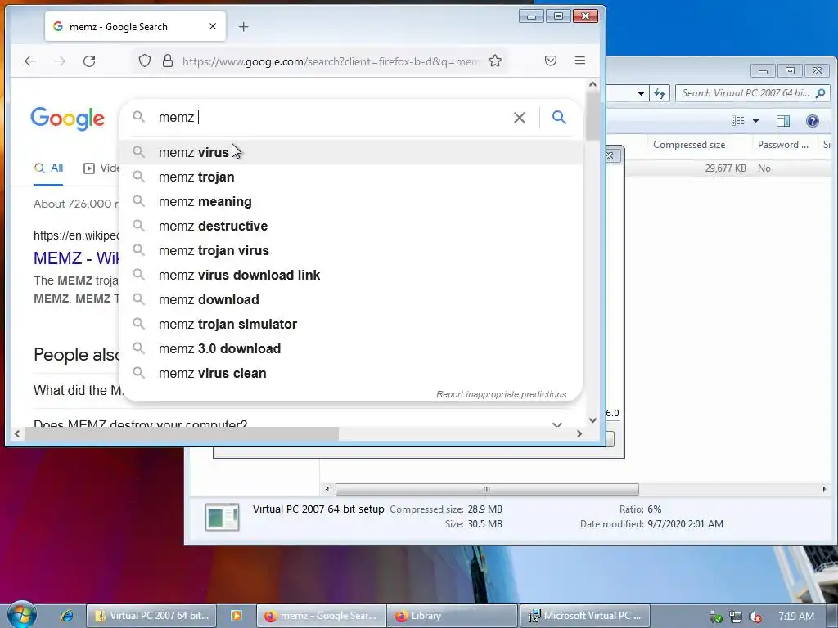
Task: Switch to Firefox Library taskbar window
Action: point(452,616)
